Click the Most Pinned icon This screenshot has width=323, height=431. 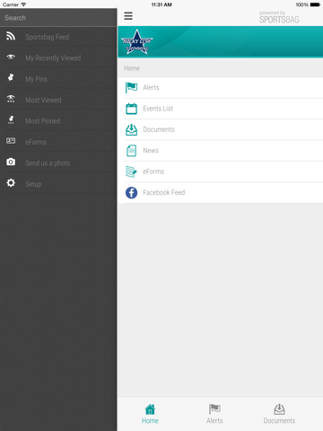click(x=11, y=119)
